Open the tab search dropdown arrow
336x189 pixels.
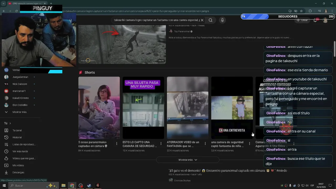click(x=3, y=3)
